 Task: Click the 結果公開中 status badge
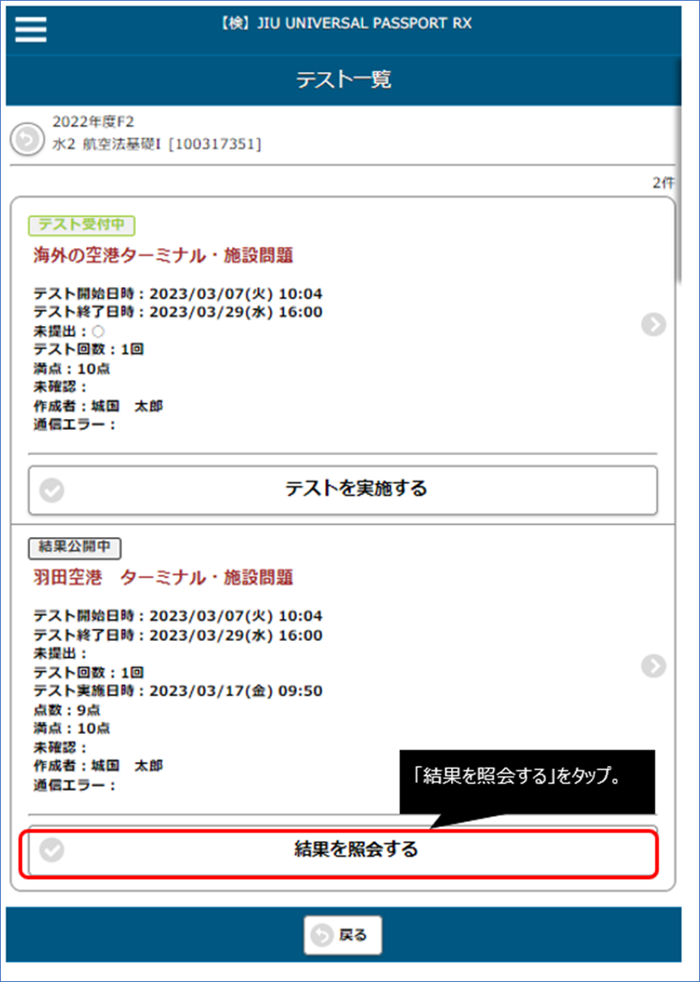point(75,547)
